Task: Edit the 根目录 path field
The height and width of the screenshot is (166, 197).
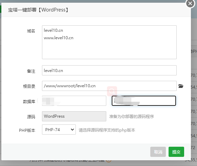Action: click(x=109, y=86)
